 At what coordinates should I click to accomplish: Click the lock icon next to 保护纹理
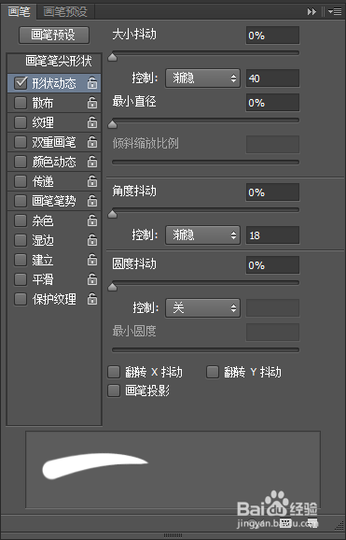pyautogui.click(x=92, y=299)
